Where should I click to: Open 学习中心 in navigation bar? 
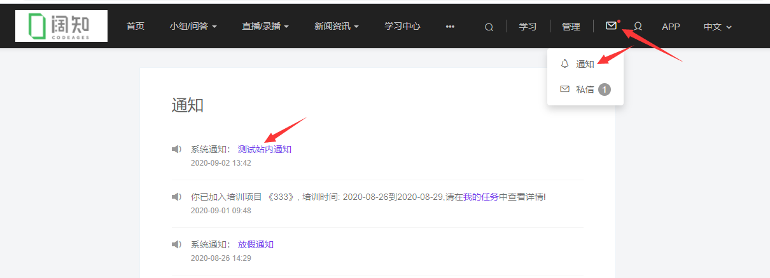(x=402, y=27)
